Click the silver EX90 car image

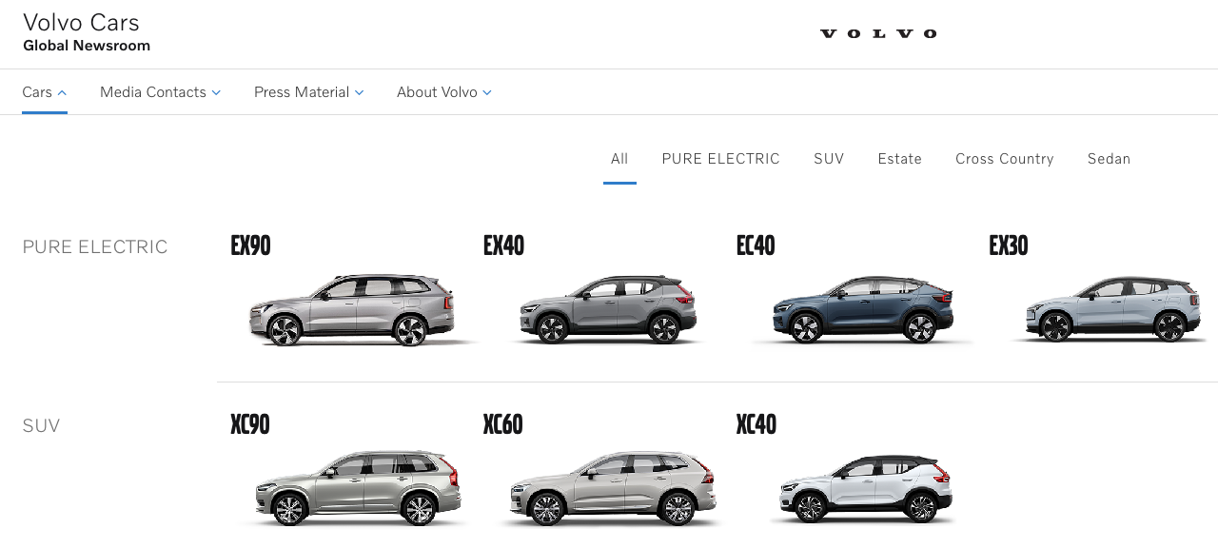click(x=353, y=309)
